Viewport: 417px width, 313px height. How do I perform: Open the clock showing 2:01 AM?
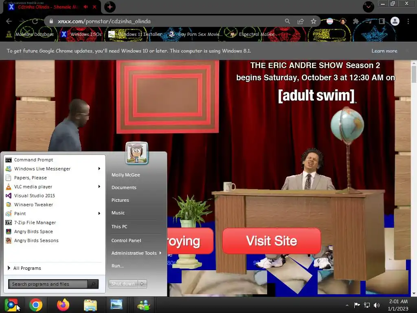click(x=398, y=305)
